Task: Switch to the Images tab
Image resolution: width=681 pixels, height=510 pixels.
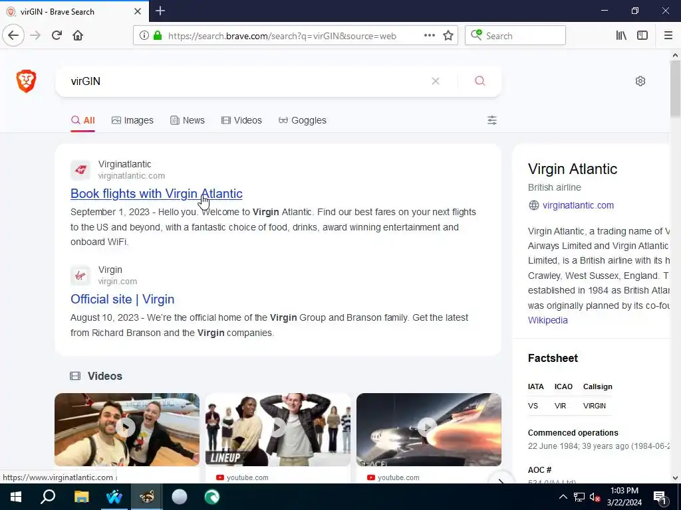Action: [132, 120]
